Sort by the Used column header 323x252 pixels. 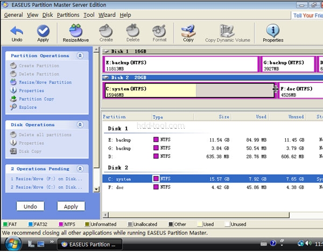pos(250,117)
